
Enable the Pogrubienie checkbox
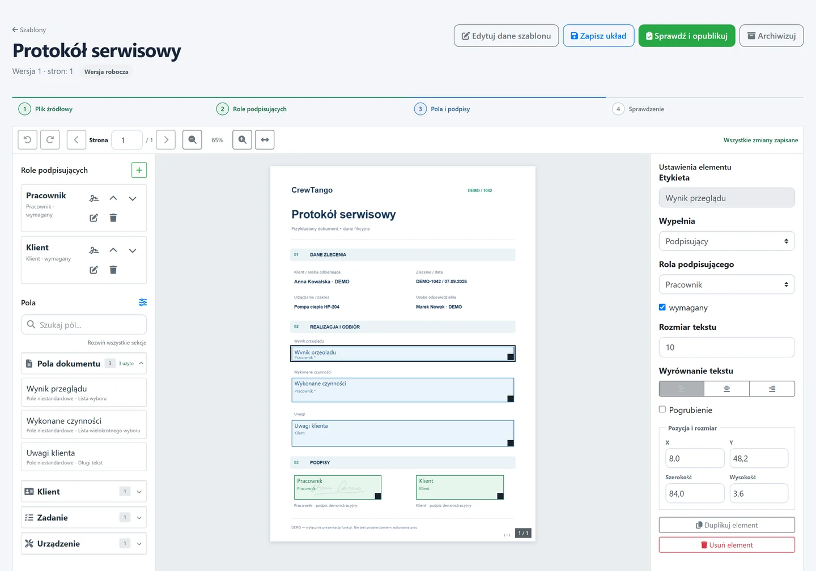click(x=662, y=409)
